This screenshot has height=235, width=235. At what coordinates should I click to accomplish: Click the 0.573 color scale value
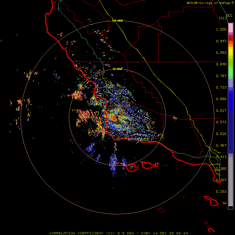click(x=221, y=122)
